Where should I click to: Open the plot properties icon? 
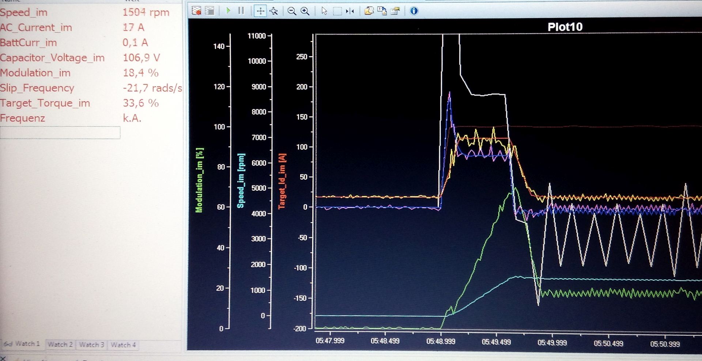(x=395, y=11)
